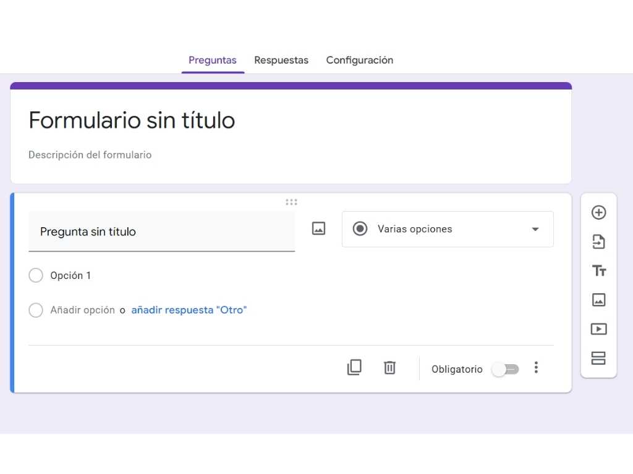This screenshot has width=633, height=474.
Task: Open the question's three-dot options menu
Action: (536, 367)
